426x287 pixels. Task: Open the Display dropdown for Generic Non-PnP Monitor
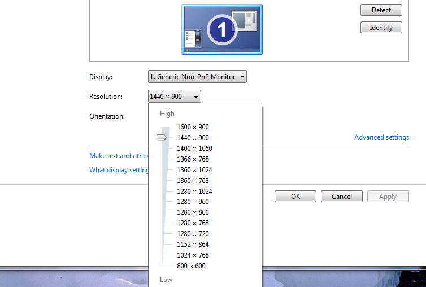[197, 77]
